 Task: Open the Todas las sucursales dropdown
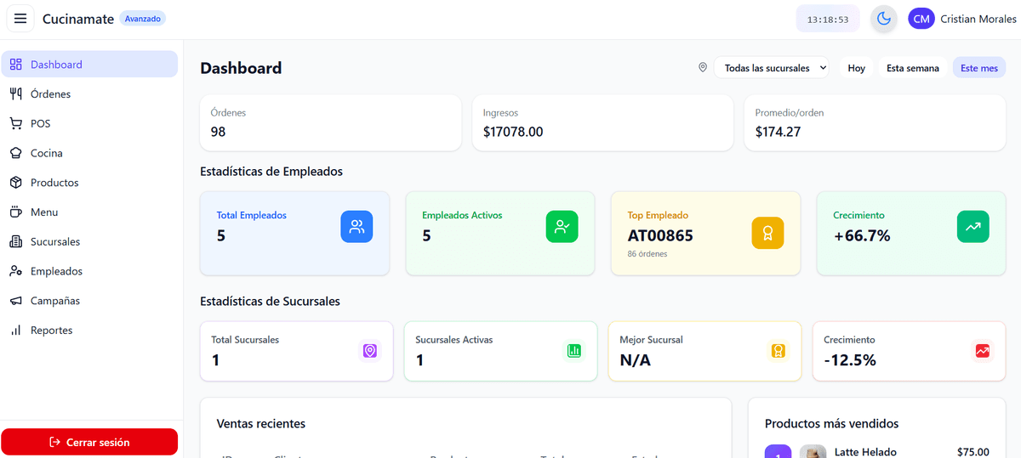point(771,68)
